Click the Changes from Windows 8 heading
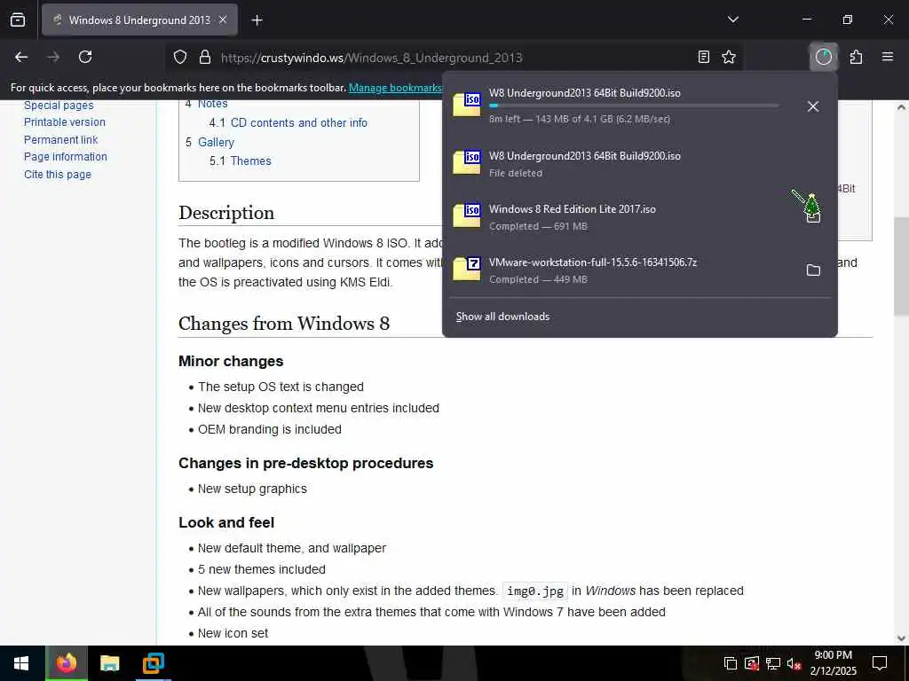909x681 pixels. [284, 323]
